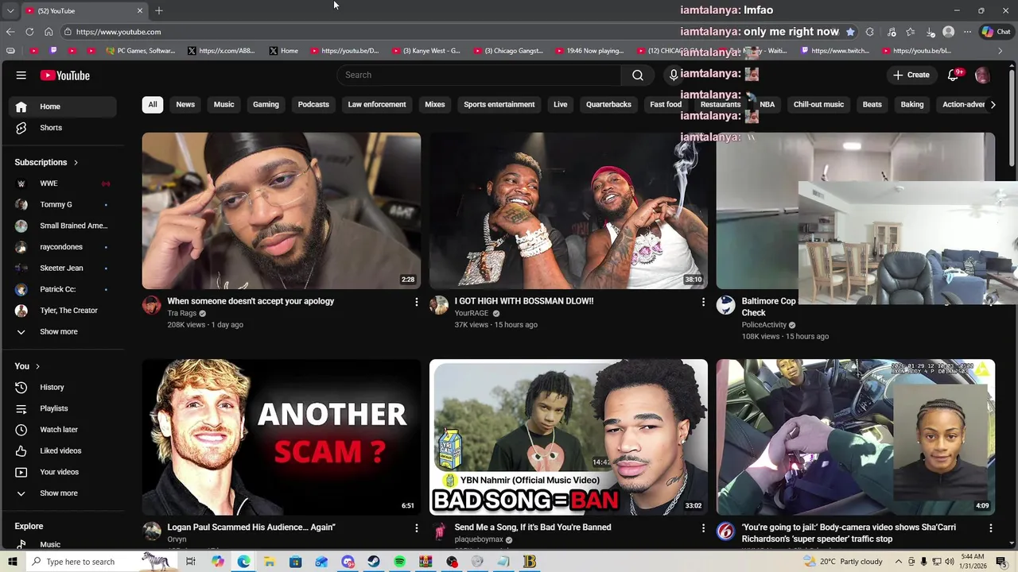1018x572 pixels.
Task: Open more options for apology video
Action: pos(416,302)
